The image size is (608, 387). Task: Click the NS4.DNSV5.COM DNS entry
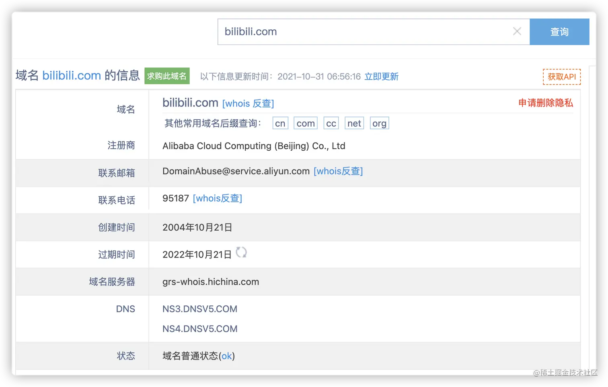[200, 329]
